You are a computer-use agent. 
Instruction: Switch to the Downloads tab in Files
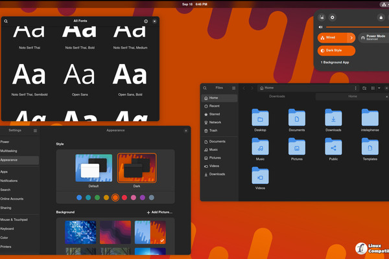[x=277, y=96]
